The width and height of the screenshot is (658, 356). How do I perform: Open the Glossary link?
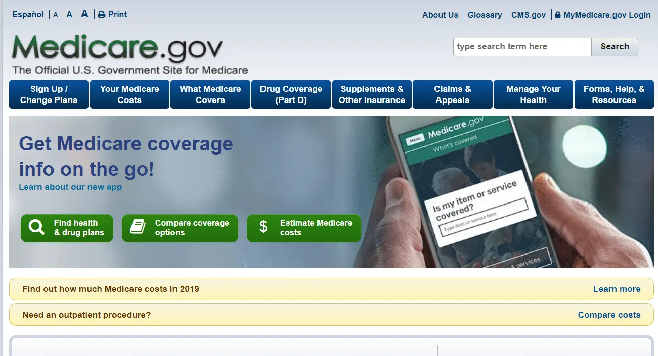(485, 15)
